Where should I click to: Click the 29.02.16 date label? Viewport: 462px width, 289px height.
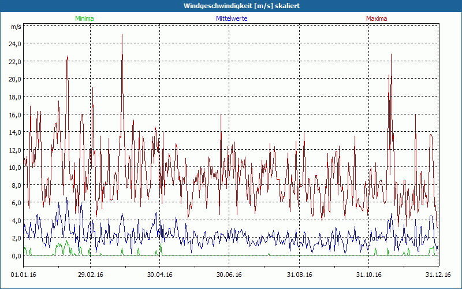click(x=91, y=275)
